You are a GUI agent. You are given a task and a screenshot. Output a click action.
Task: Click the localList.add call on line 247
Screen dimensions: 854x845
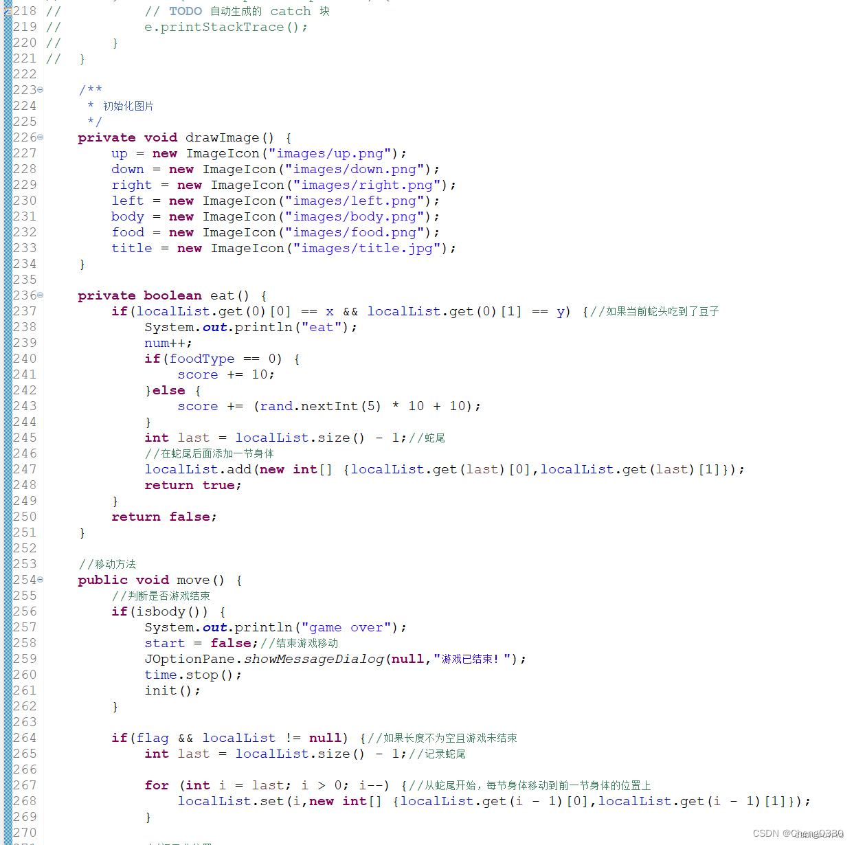click(445, 469)
